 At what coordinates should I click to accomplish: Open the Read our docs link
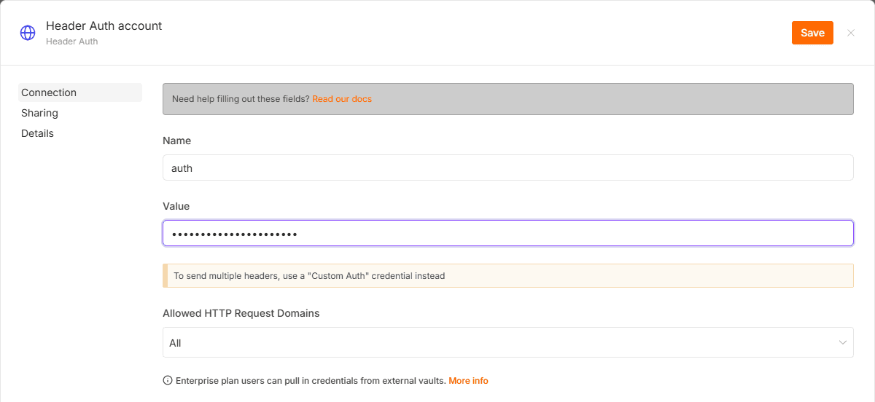(342, 99)
